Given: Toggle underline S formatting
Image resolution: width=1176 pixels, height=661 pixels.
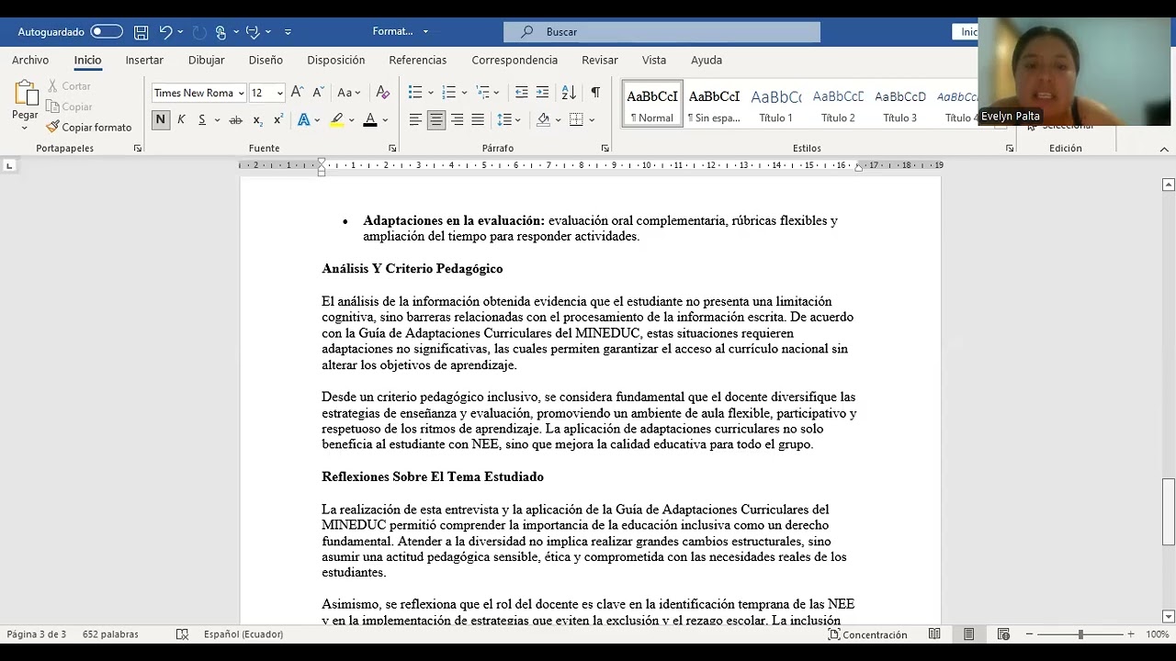Looking at the screenshot, I should point(201,120).
